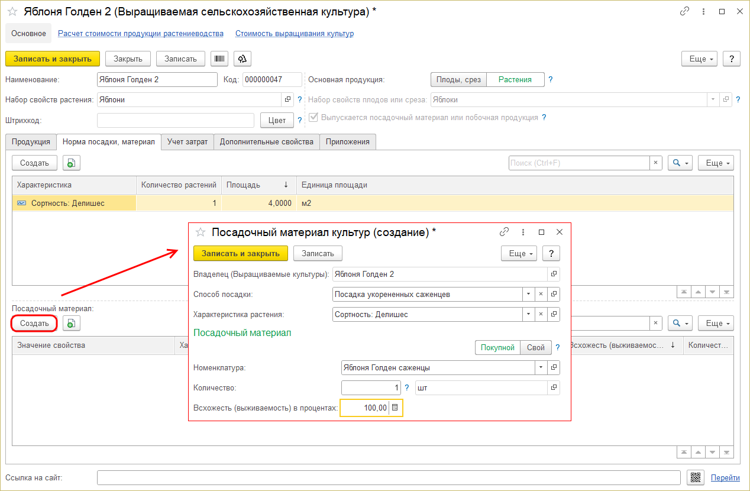Expand the Способ посадки dropdown

click(x=528, y=294)
